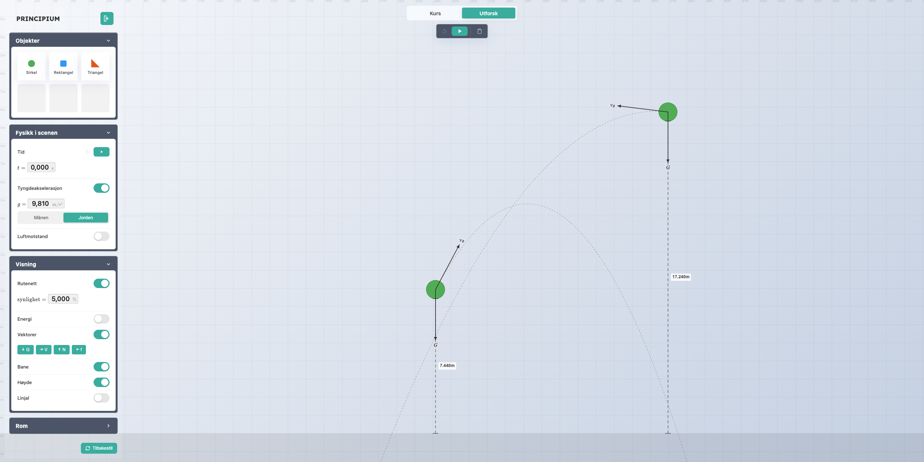Start time with Tid play button
Screen dimensions: 924x462
102,152
